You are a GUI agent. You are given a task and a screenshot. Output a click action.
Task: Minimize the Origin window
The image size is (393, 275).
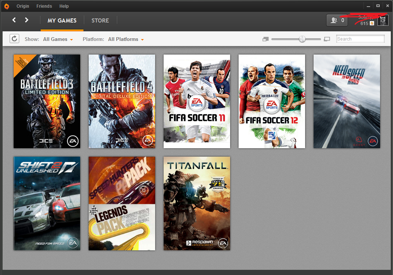[x=369, y=6]
